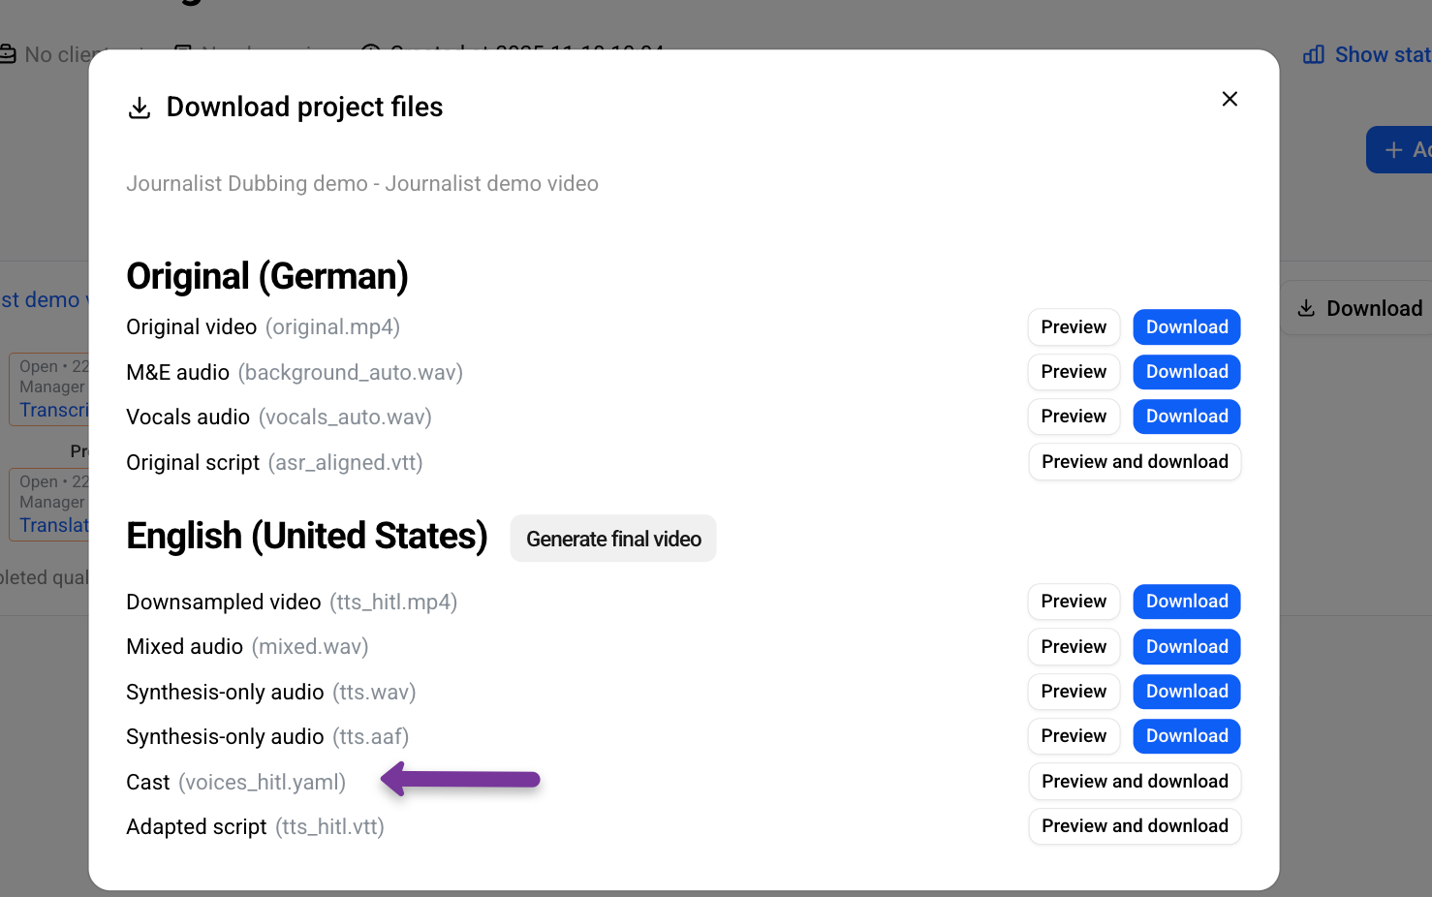Viewport: 1432px width, 897px height.
Task: Download the Mixed audio mixed.wav
Action: 1187,647
